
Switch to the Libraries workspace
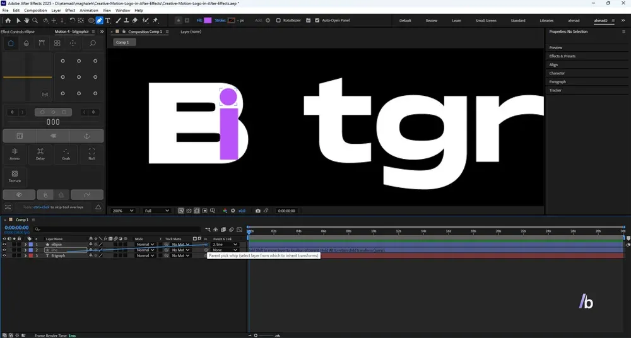coord(546,21)
